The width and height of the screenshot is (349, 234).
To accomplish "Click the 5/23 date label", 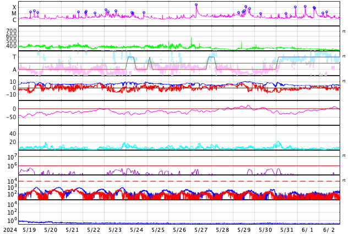I will [115, 230].
